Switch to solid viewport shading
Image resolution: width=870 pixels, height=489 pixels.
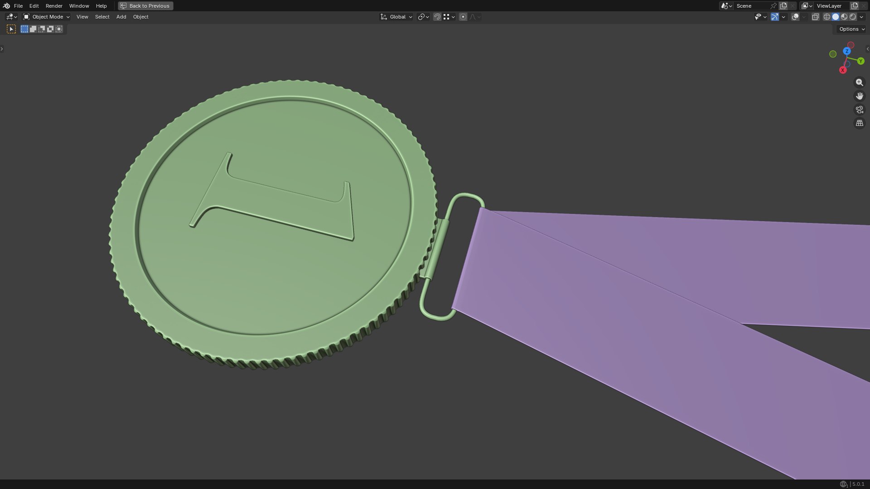pos(836,17)
